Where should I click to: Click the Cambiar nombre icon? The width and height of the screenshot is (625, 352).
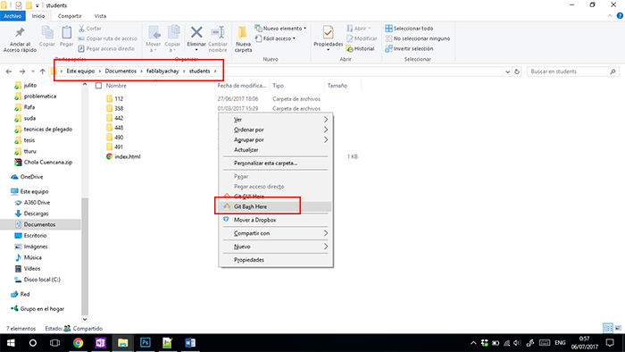click(x=218, y=32)
